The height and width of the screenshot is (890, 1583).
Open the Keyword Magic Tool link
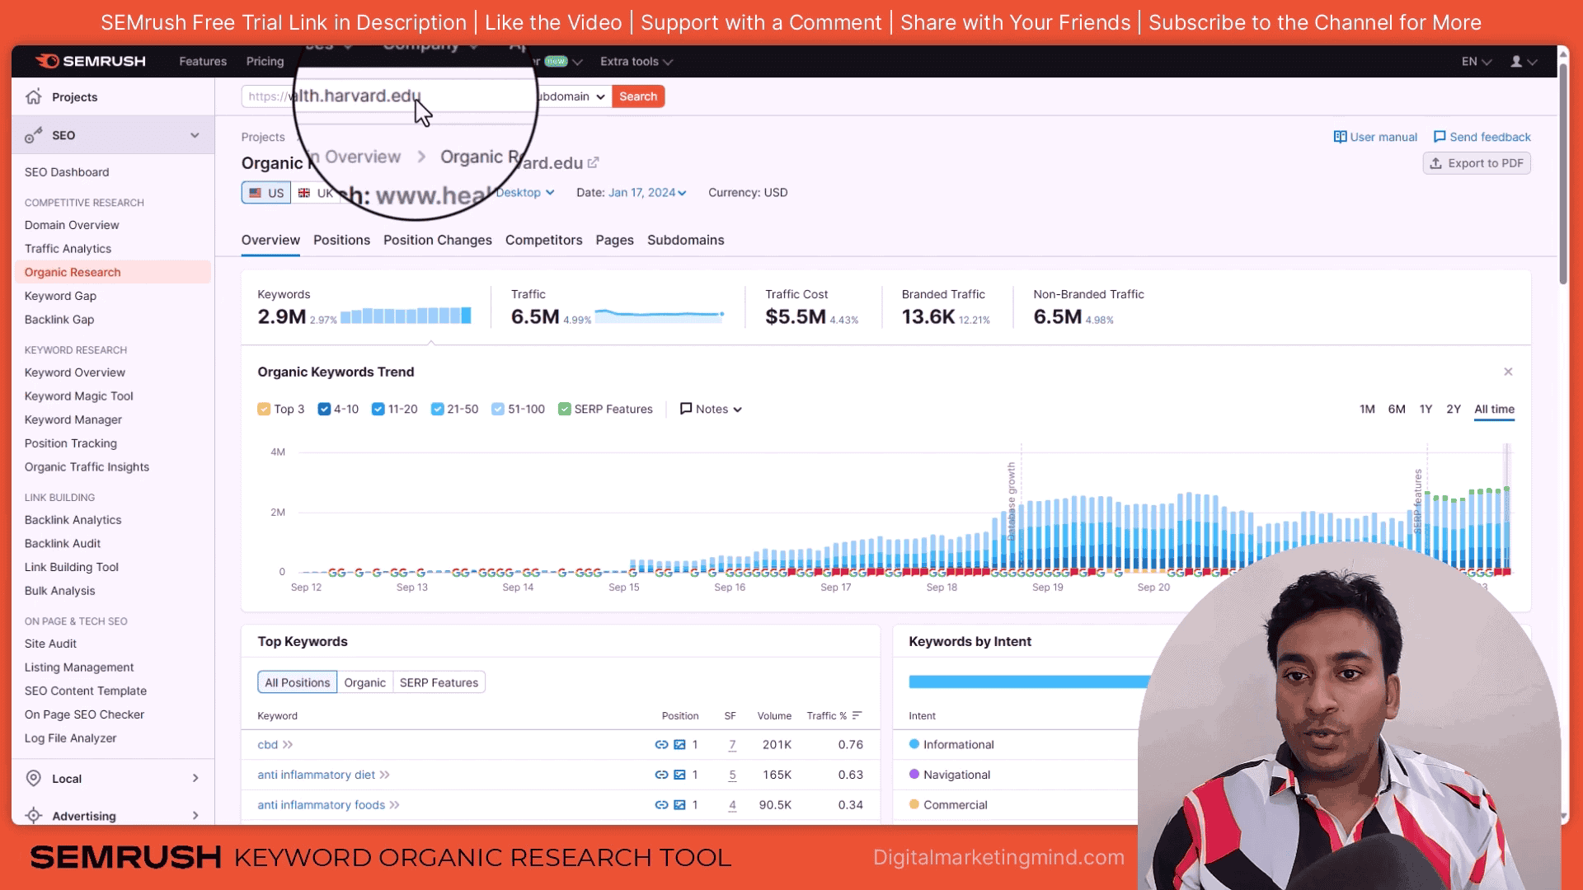(79, 396)
